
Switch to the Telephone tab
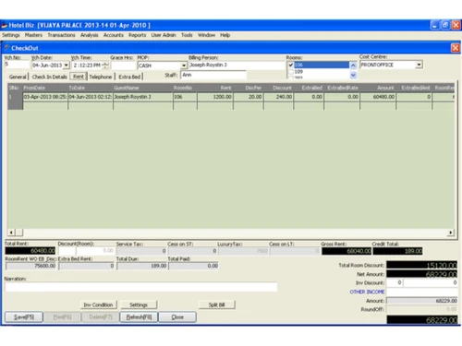tap(101, 77)
